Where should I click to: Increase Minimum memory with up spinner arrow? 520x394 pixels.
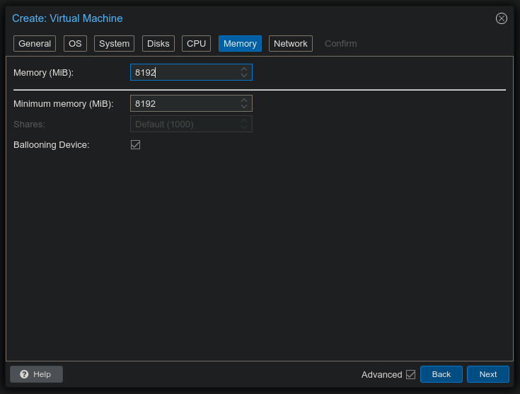(244, 100)
